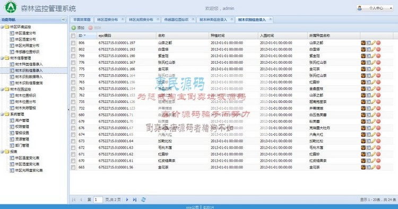
Task: Click the pencil edit icon in row 806
Action: [x=373, y=42]
